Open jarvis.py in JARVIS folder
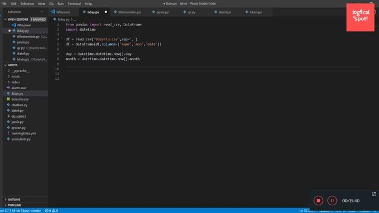Image resolution: width=379 pixels, height=213 pixels. pos(17,122)
